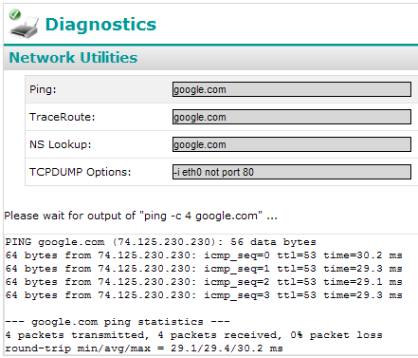The image size is (418, 358).
Task: Click the "round-trip min/avg/max" line
Action: (x=144, y=349)
